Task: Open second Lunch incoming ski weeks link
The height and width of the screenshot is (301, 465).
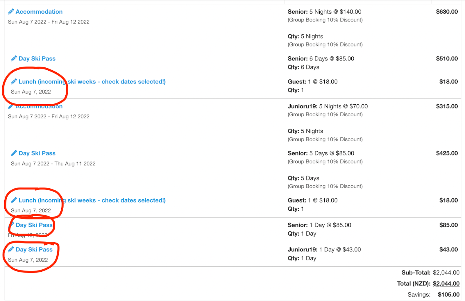Action: pyautogui.click(x=92, y=200)
